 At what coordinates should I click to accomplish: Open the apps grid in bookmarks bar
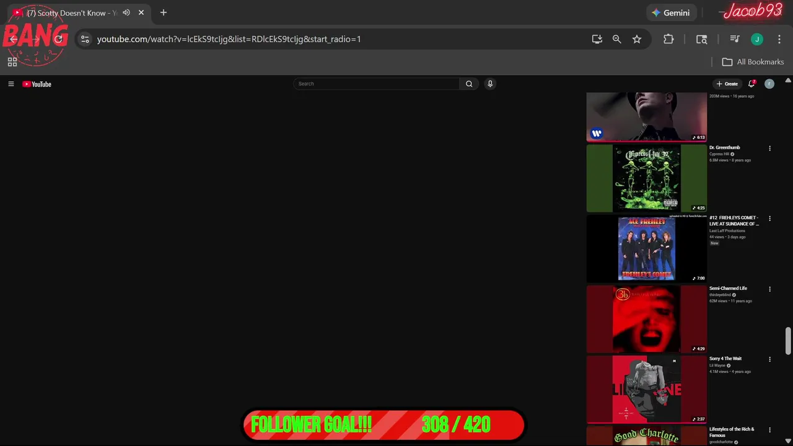point(12,62)
